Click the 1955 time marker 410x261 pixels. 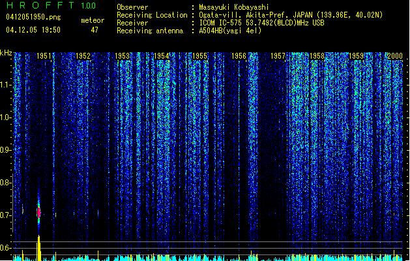[x=199, y=56]
